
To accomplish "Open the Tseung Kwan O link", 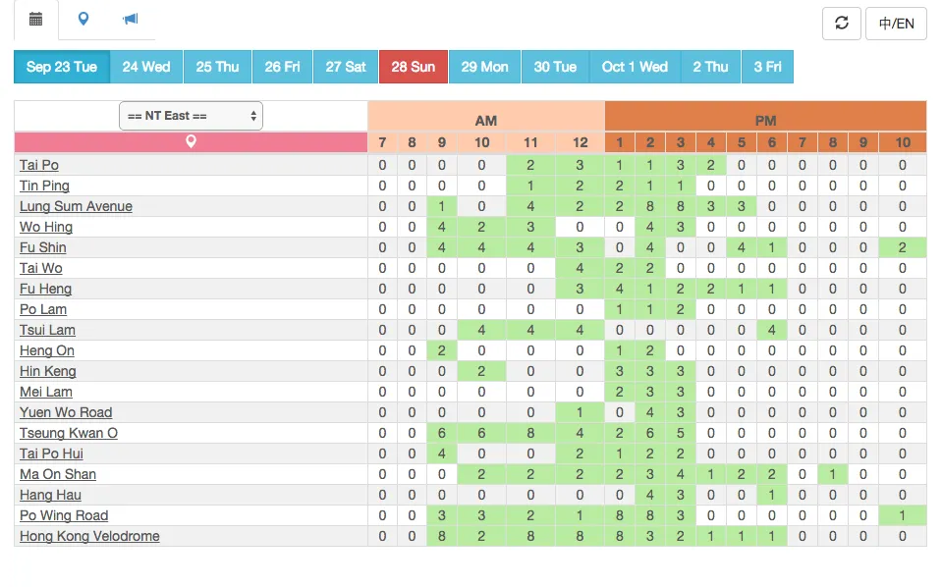I will click(69, 433).
